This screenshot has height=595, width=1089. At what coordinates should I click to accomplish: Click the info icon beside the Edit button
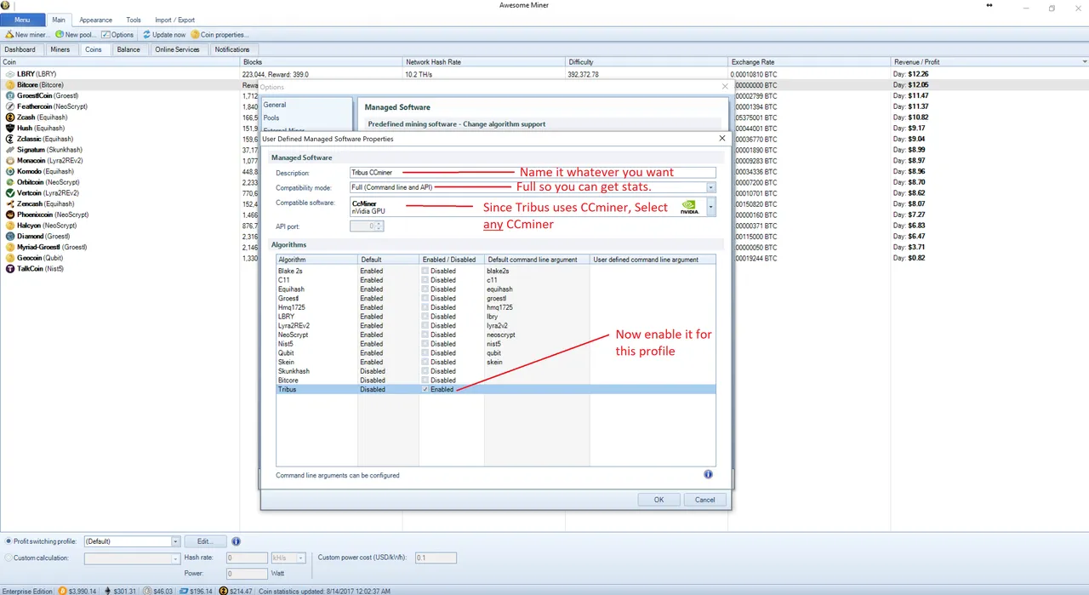click(236, 541)
